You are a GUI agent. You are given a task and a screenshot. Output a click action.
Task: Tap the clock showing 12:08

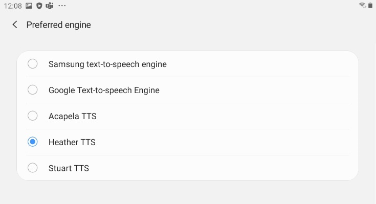13,6
